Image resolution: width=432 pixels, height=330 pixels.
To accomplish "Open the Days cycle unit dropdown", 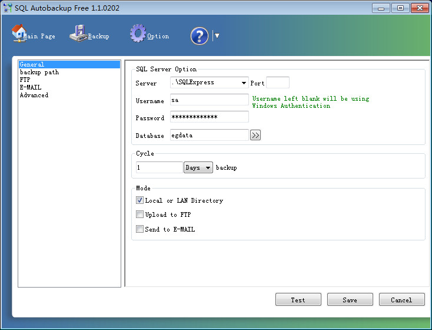I will click(x=198, y=167).
